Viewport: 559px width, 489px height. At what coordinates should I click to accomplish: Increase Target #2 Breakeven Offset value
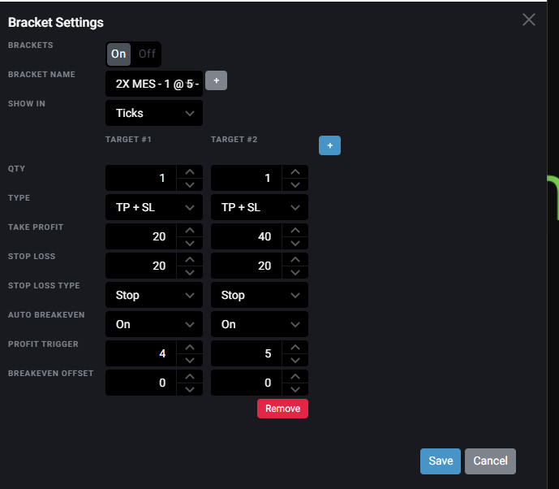[x=295, y=377]
